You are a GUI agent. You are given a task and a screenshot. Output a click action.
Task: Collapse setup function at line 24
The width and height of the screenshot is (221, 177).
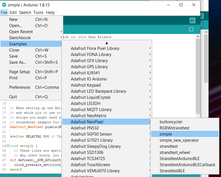[8, 146]
